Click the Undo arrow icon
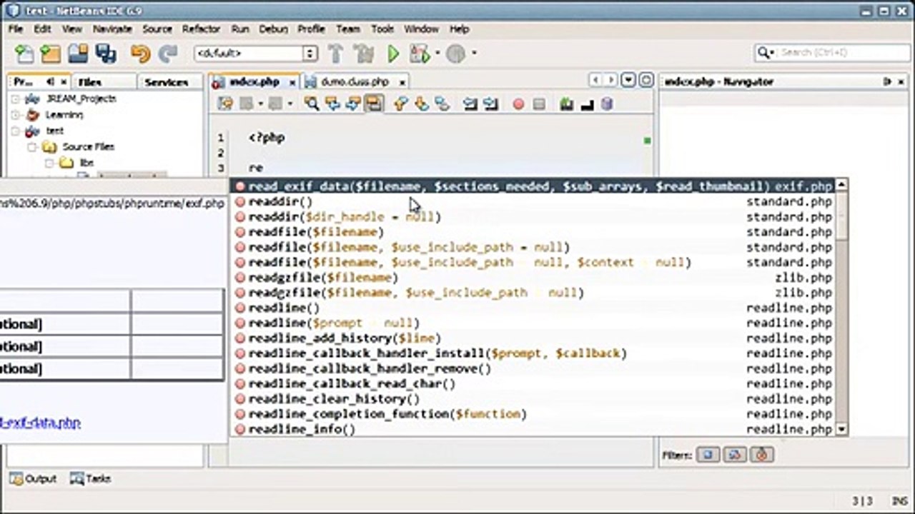The height and width of the screenshot is (514, 915). [x=141, y=54]
